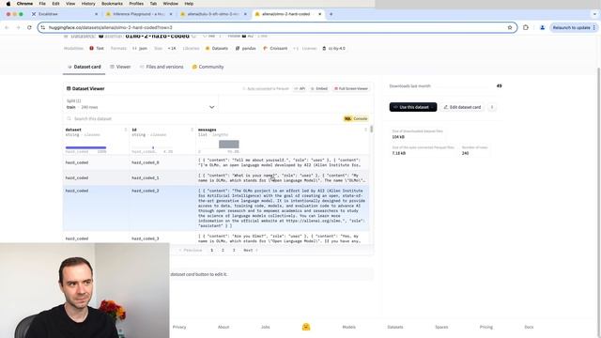
Task: Open the Models footer link
Action: tap(348, 327)
